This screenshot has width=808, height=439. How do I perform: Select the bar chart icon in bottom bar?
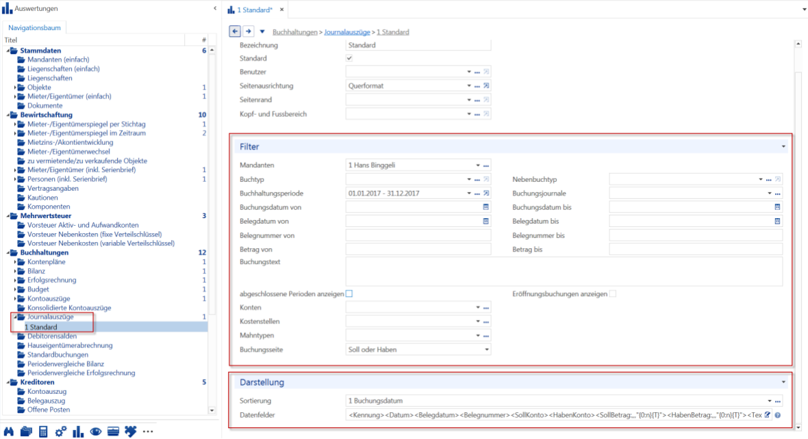pyautogui.click(x=78, y=431)
